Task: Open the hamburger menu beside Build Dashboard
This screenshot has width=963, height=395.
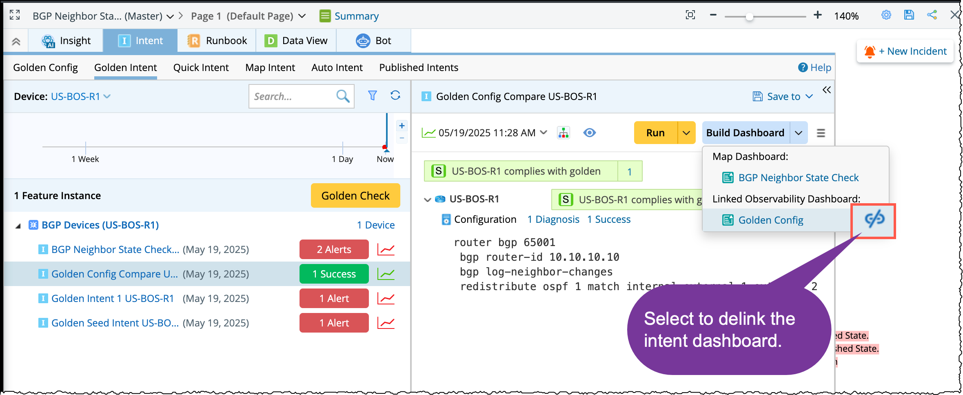Action: (821, 133)
